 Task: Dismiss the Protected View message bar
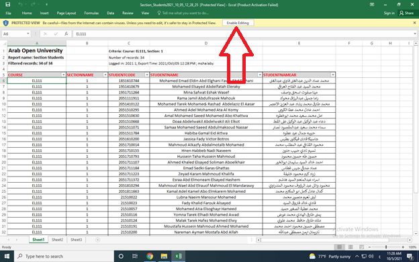414,23
